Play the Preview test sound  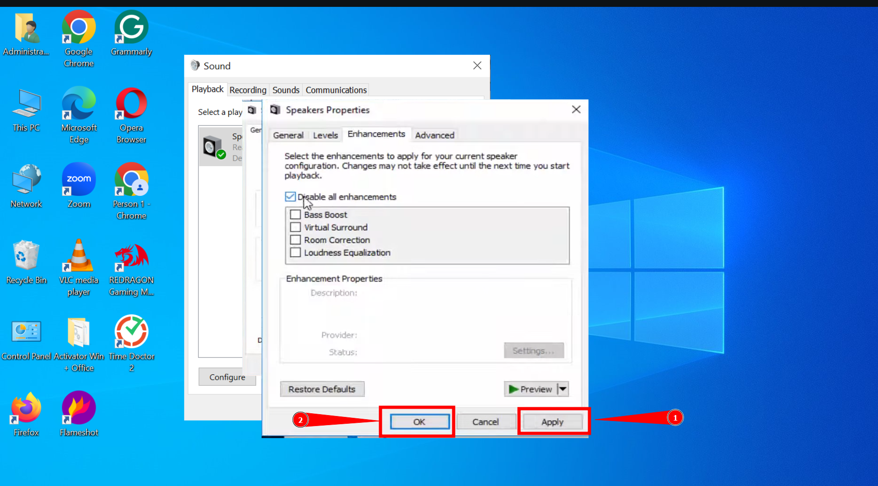pyautogui.click(x=530, y=389)
